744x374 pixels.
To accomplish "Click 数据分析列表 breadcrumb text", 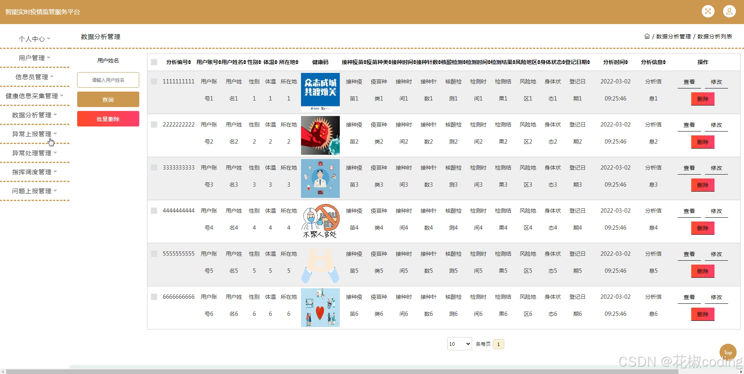I will pyautogui.click(x=715, y=36).
